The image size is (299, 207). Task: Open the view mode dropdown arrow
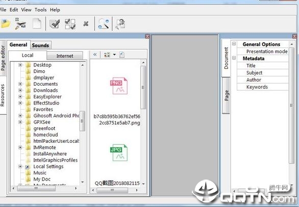click(x=114, y=55)
